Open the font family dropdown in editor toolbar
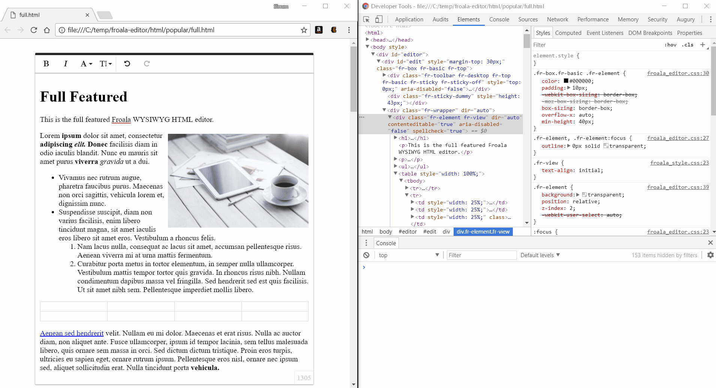This screenshot has height=388, width=716. (86, 64)
